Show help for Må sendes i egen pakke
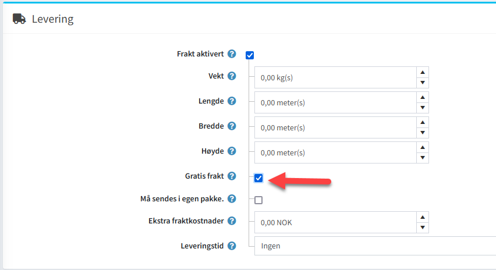496x270 pixels. (232, 199)
